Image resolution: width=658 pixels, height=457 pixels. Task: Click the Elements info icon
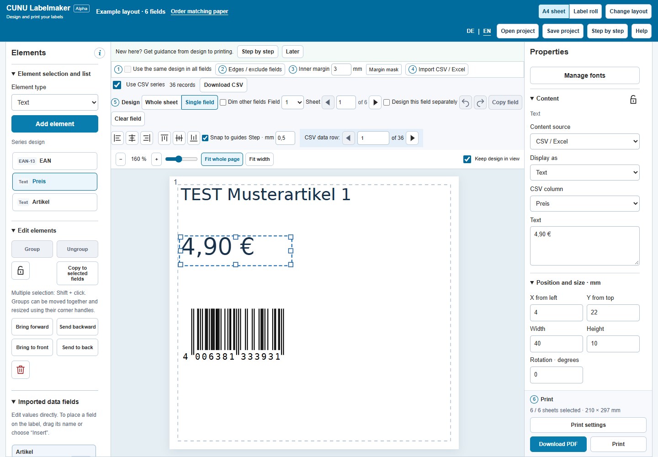click(x=100, y=53)
